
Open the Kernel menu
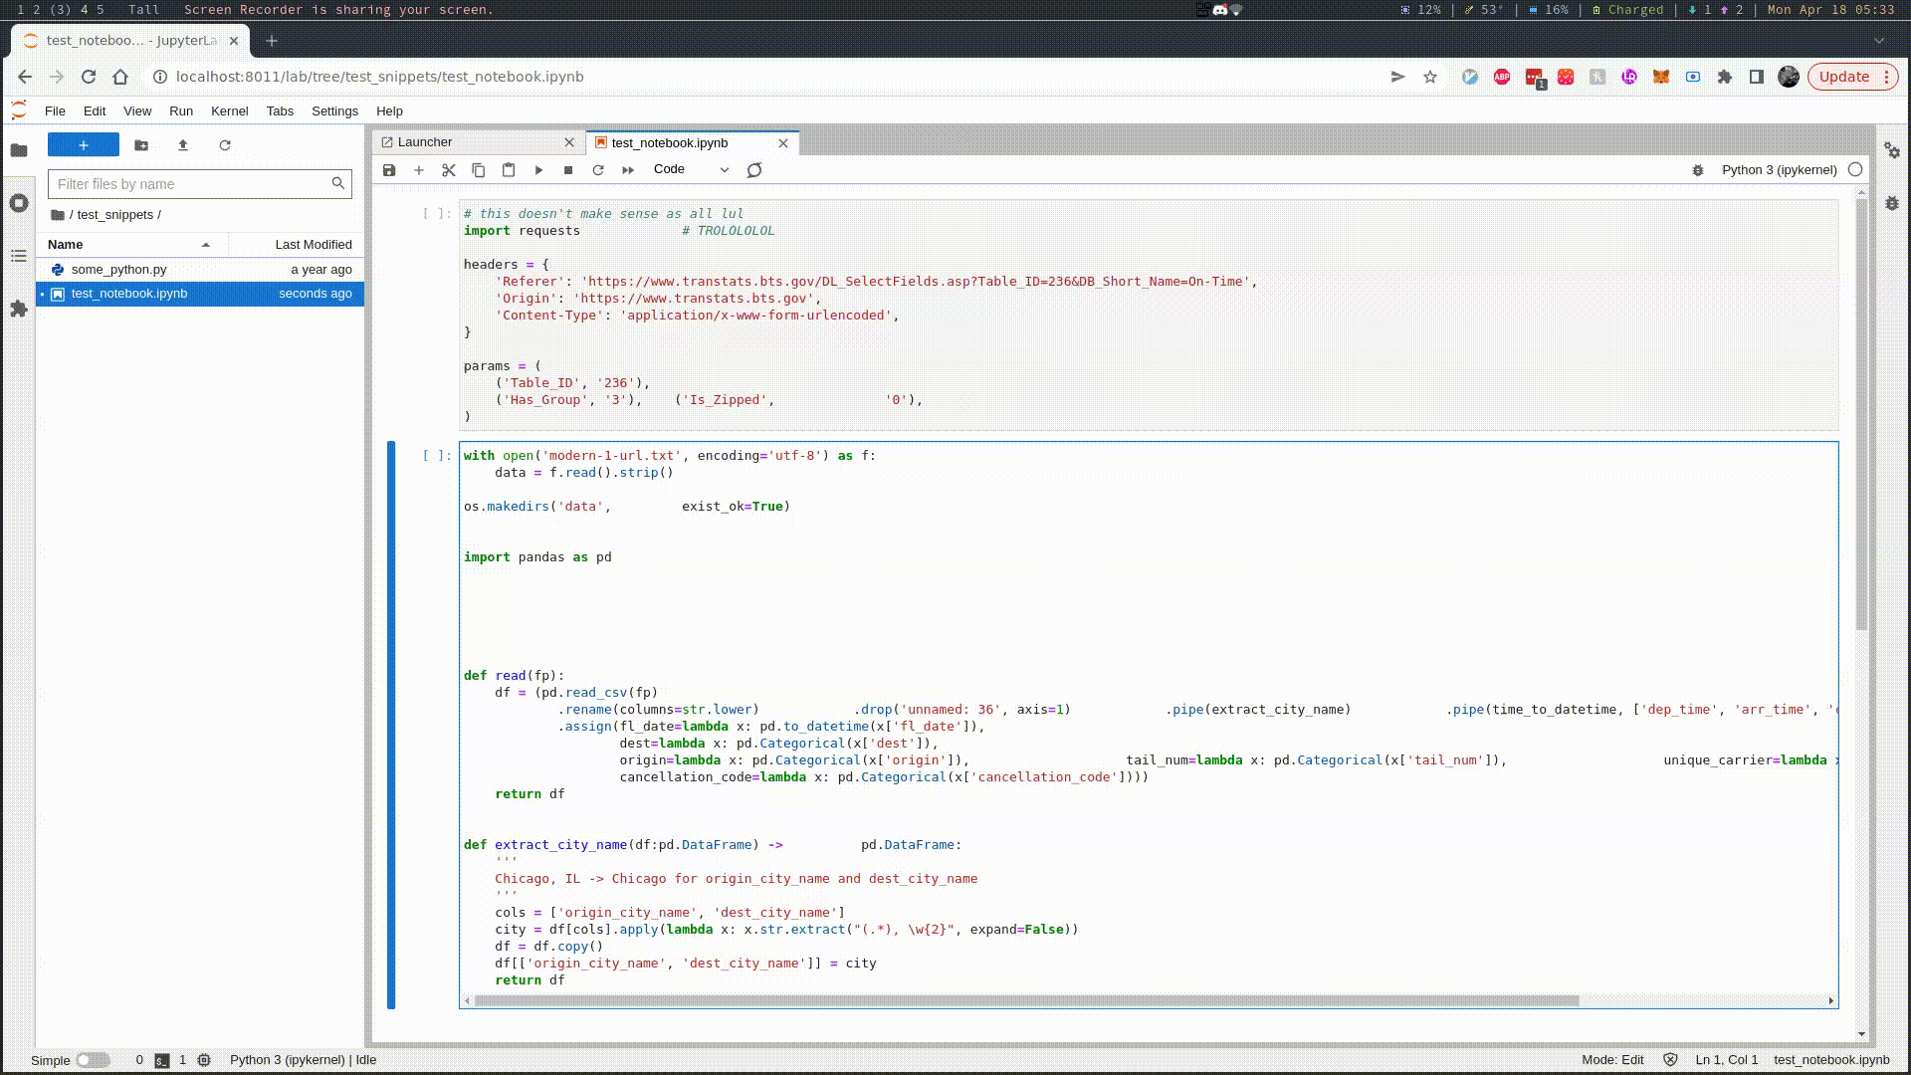tap(229, 110)
